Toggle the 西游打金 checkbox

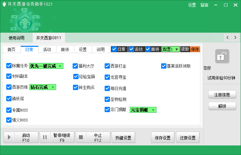click(107, 66)
